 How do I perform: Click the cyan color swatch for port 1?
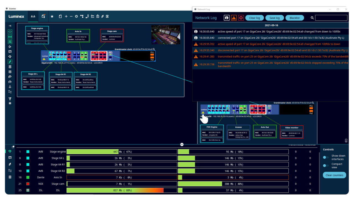(28, 152)
